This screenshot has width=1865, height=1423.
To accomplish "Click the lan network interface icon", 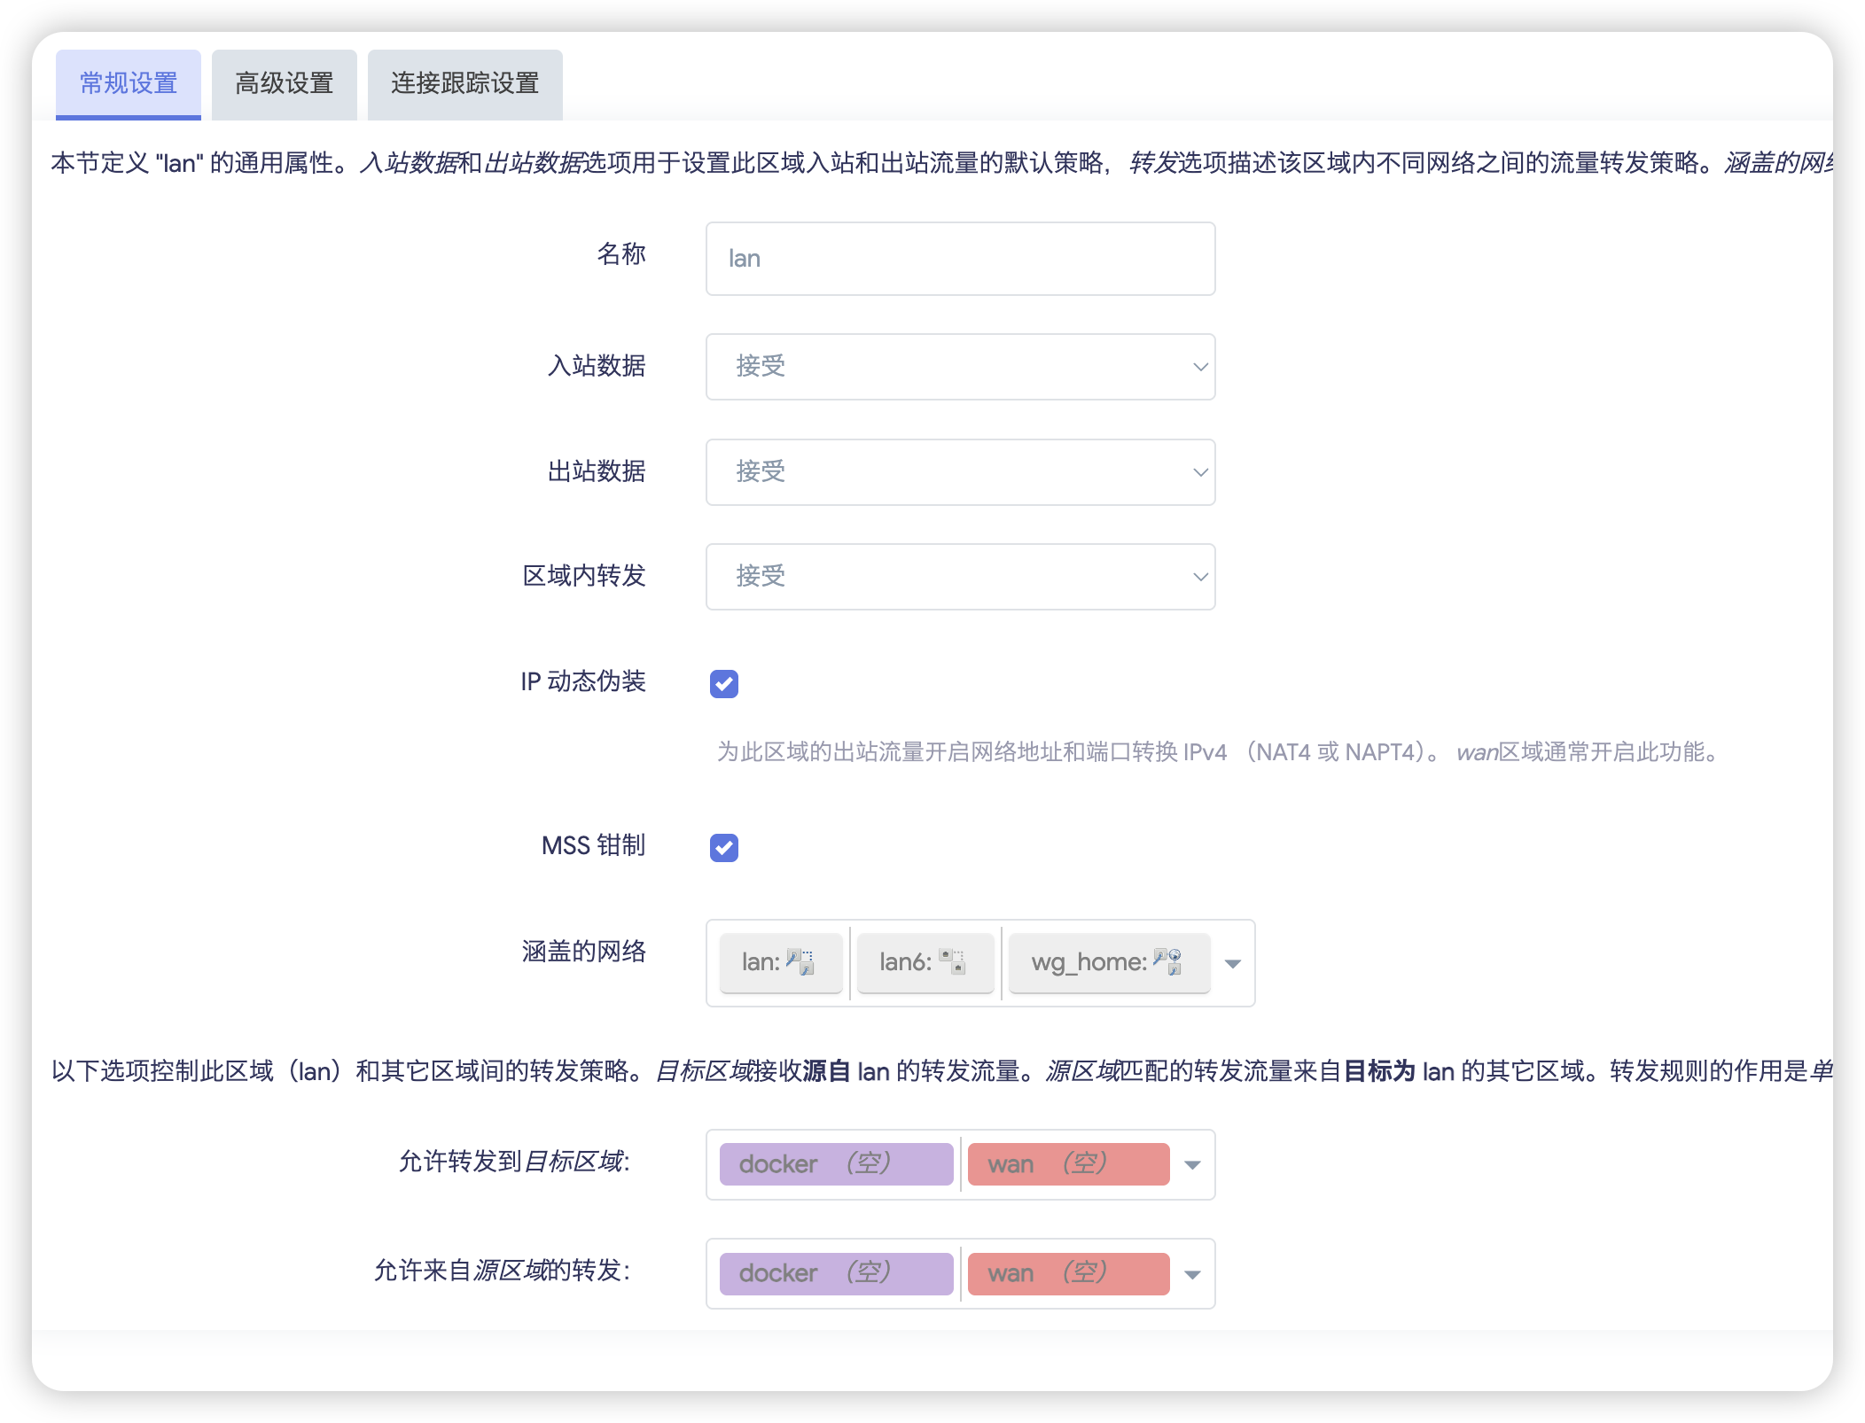I will point(800,961).
